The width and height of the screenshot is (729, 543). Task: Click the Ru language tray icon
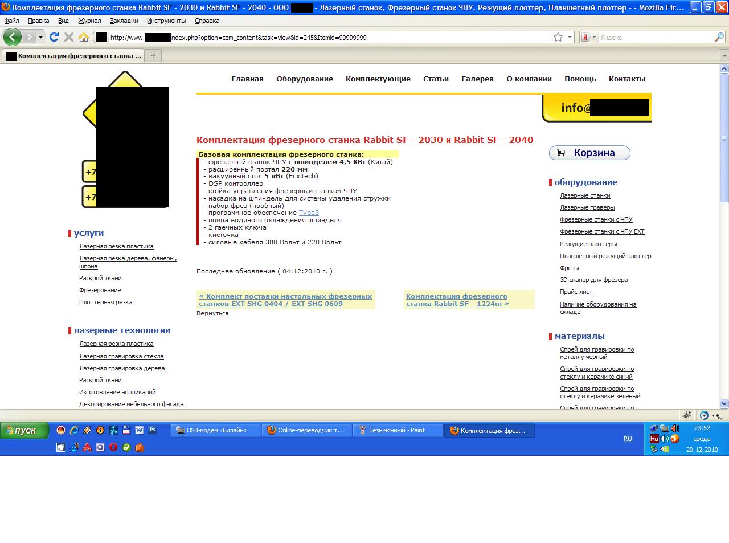(654, 439)
